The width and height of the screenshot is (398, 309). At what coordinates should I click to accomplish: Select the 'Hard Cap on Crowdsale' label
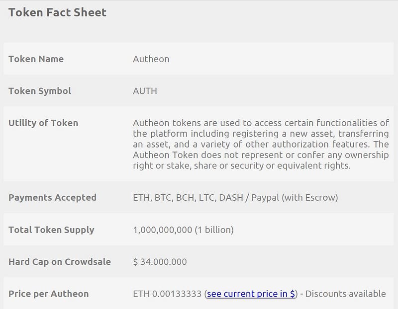pyautogui.click(x=60, y=261)
